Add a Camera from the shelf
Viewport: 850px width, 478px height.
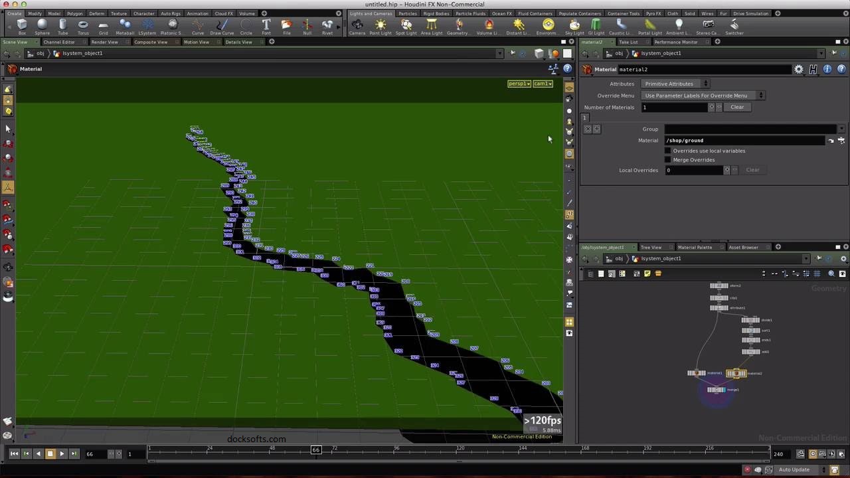point(357,27)
